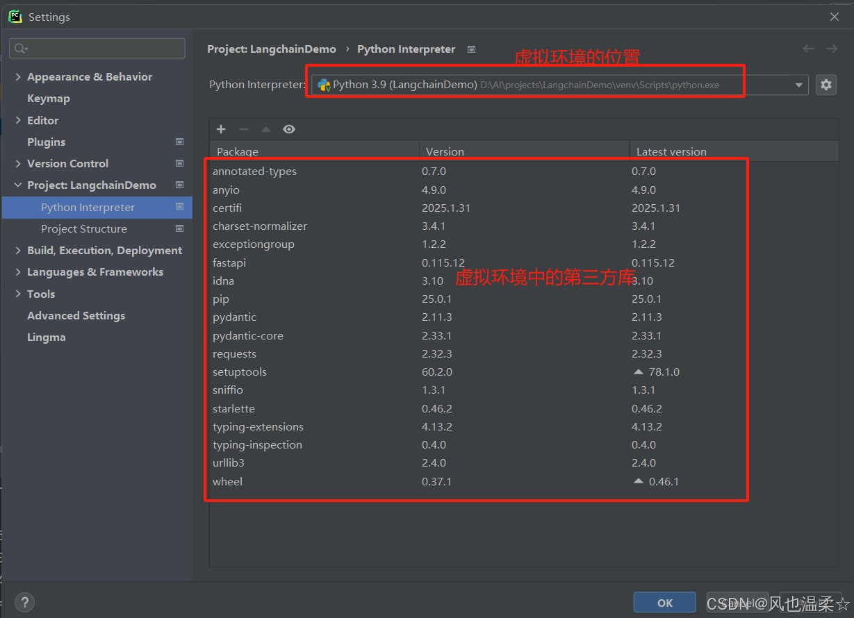The height and width of the screenshot is (618, 854).
Task: Click the search magnifier icon in settings
Action: [20, 49]
